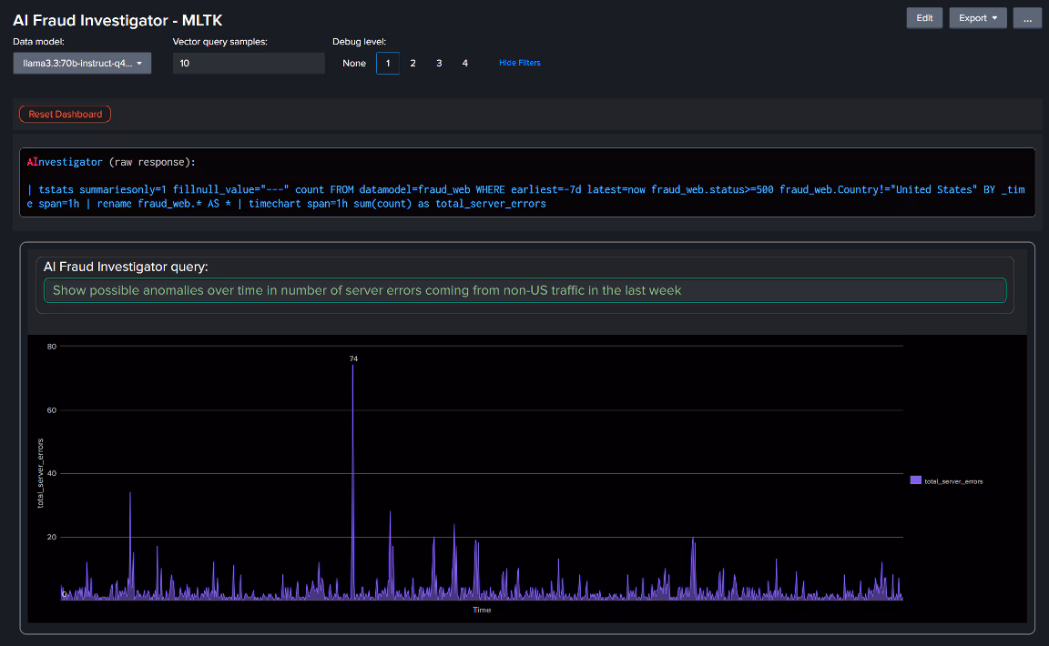The width and height of the screenshot is (1049, 646).
Task: Click the Vector query samples field
Action: click(x=248, y=63)
